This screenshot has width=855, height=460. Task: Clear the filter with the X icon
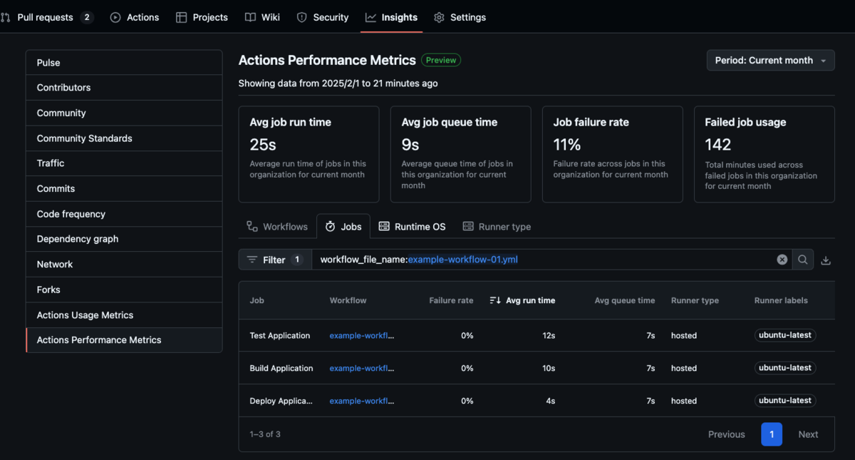point(782,260)
